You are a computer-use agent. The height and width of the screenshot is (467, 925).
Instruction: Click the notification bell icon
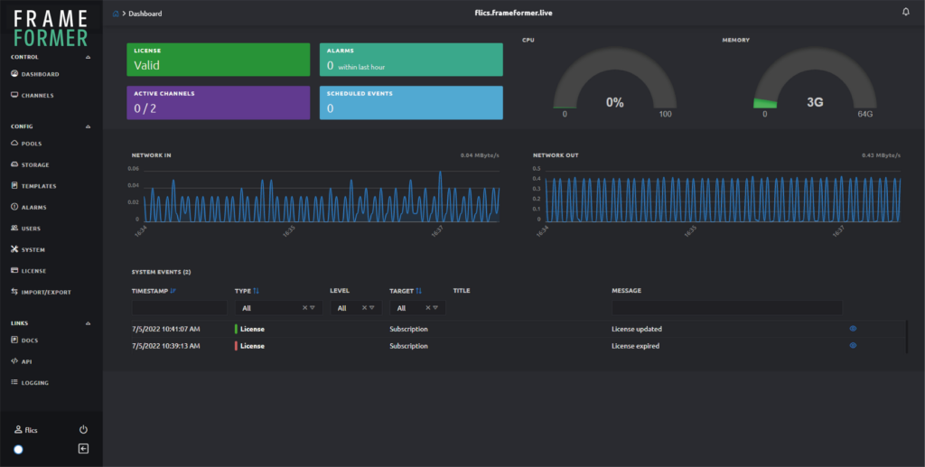pyautogui.click(x=905, y=12)
